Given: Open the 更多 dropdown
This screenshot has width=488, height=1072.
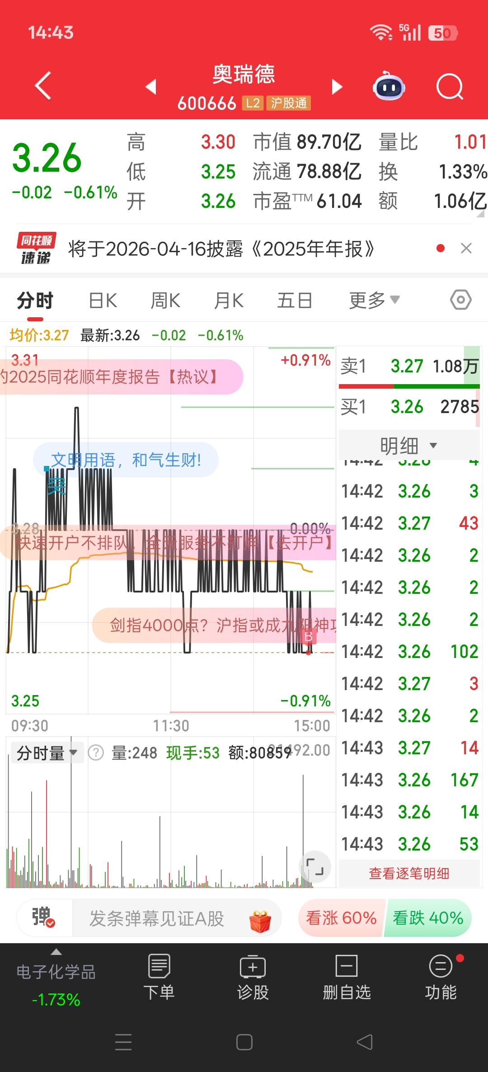Looking at the screenshot, I should point(374,300).
